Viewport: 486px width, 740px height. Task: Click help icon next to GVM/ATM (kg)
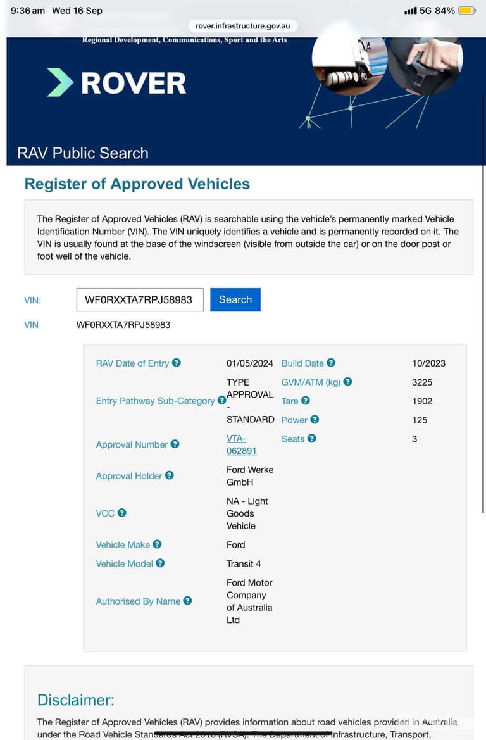(x=348, y=381)
